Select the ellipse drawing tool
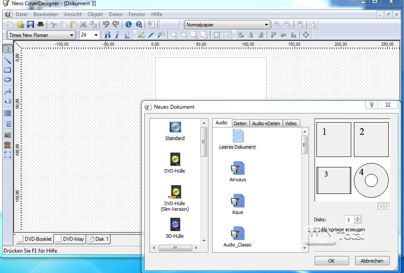This screenshot has width=404, height=273. (7, 80)
